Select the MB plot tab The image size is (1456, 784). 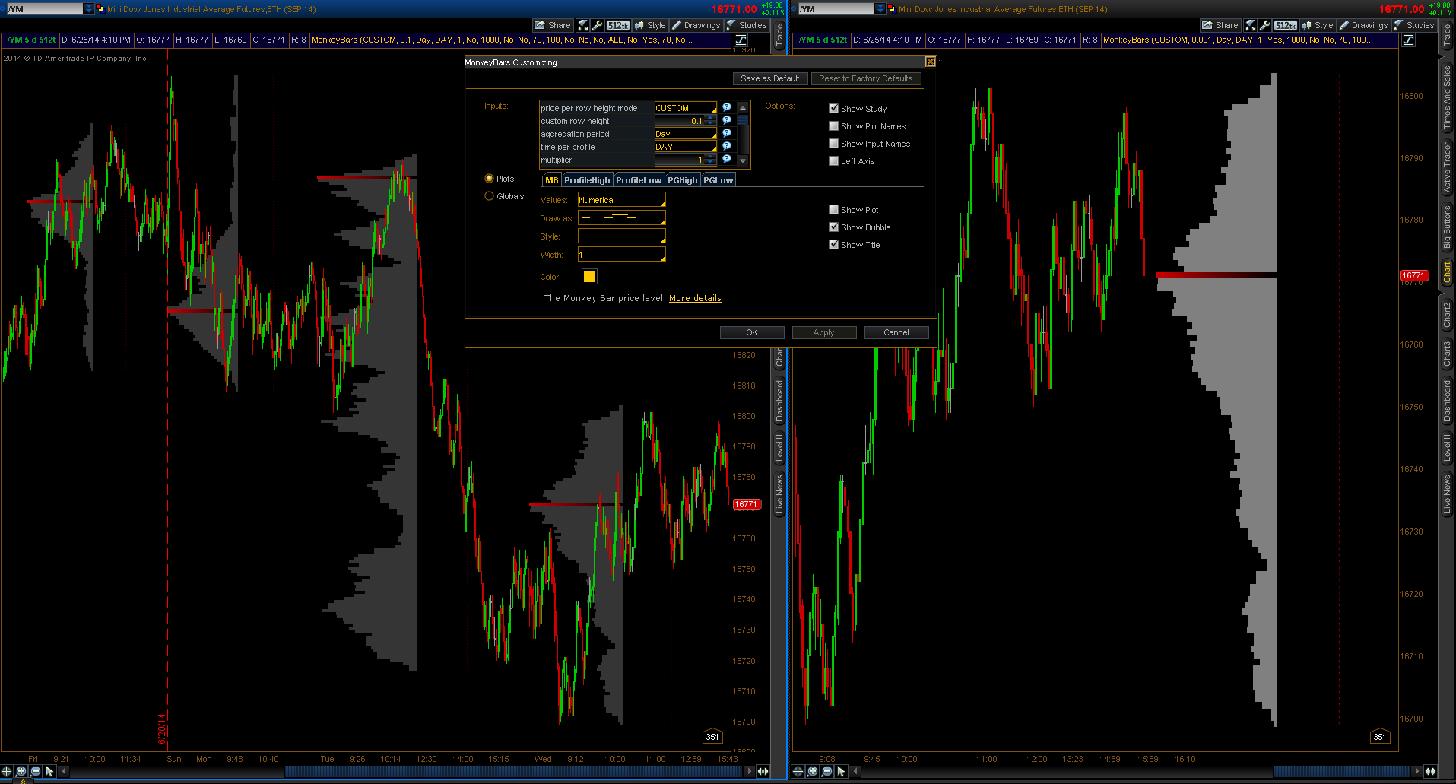pos(552,180)
